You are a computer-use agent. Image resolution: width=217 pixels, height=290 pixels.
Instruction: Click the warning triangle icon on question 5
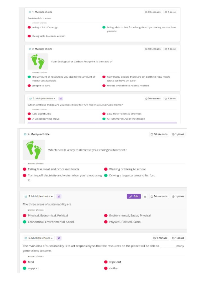click(145, 196)
